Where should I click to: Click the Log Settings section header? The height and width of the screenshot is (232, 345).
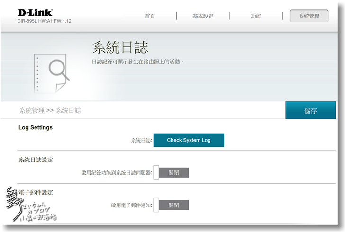[x=36, y=127]
